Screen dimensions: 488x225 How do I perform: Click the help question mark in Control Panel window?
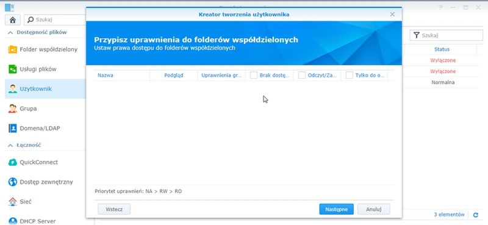point(440,7)
